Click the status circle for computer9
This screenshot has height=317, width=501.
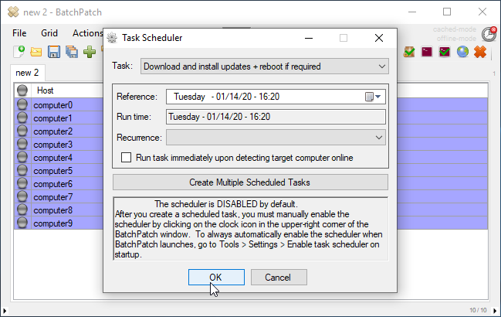point(22,223)
